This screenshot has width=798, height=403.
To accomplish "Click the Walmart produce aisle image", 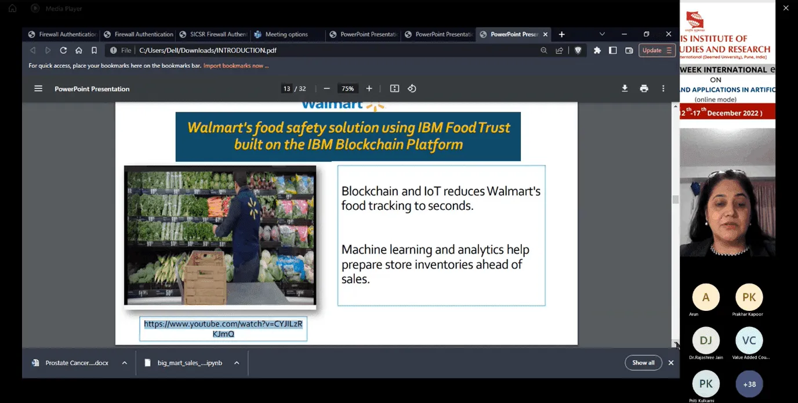I will tap(220, 235).
